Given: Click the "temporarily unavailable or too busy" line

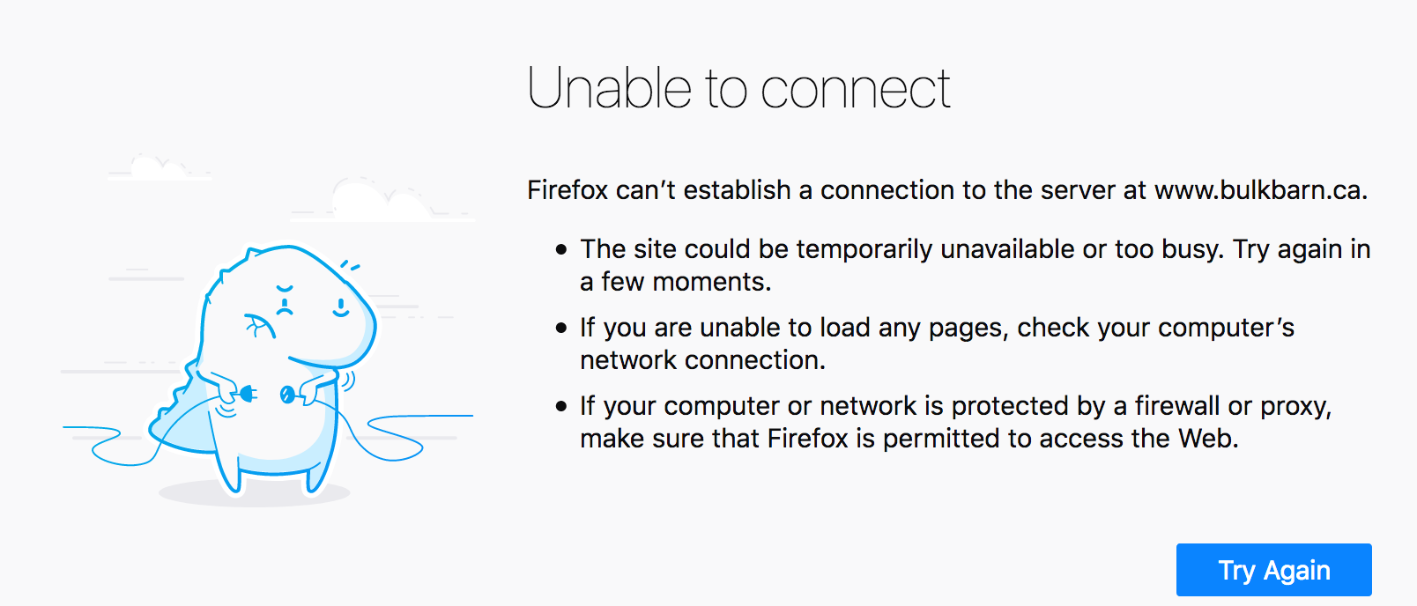Looking at the screenshot, I should point(974,249).
